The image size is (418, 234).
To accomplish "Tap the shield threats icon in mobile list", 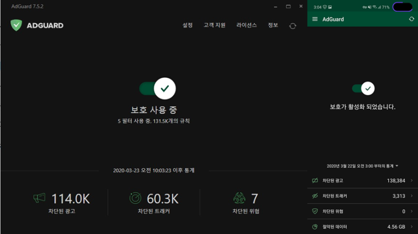I will pos(315,211).
